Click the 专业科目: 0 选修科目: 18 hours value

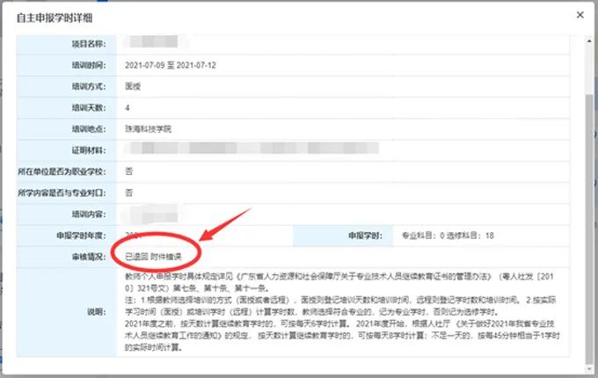448,236
